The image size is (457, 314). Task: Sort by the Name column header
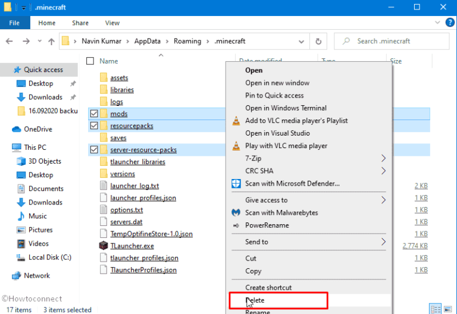click(109, 61)
